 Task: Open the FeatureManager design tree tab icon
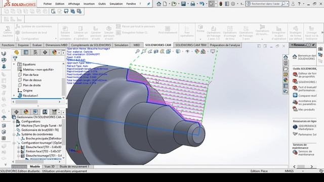point(17,53)
